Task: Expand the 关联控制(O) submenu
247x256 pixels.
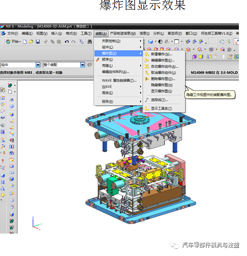Action: pos(119,41)
